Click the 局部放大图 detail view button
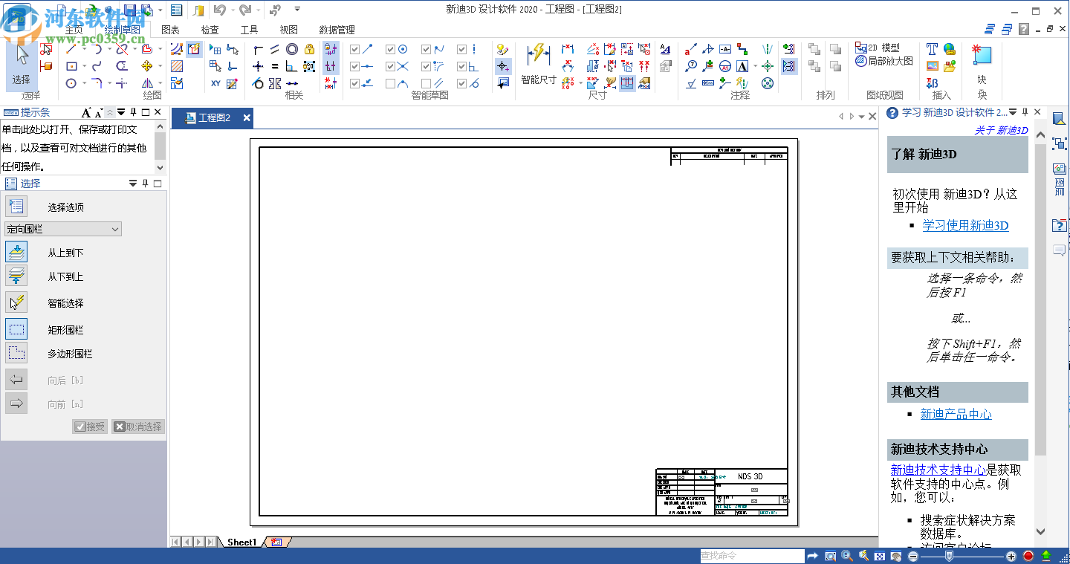The height and width of the screenshot is (564, 1070). [883, 61]
